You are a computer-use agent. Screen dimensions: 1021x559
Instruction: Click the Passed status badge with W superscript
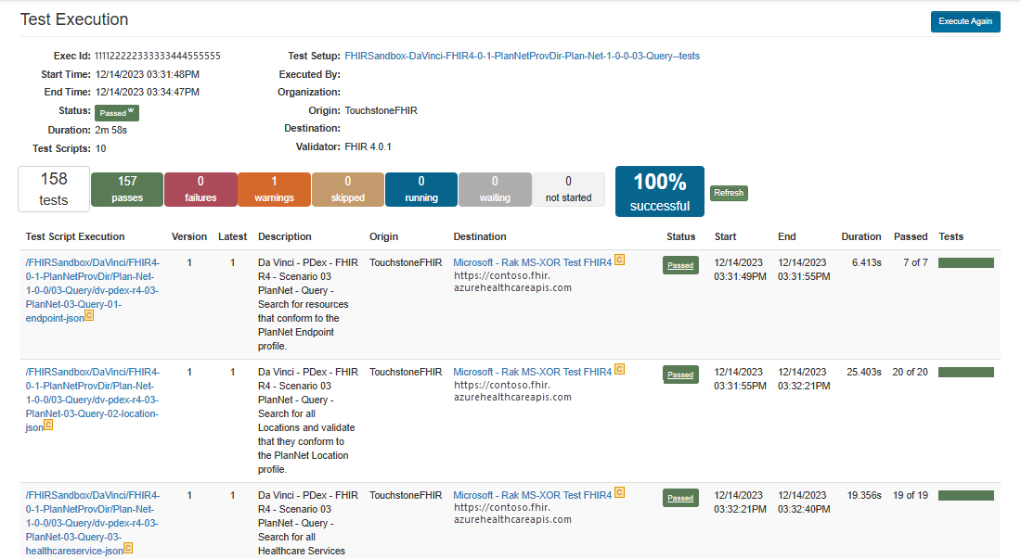(x=117, y=112)
